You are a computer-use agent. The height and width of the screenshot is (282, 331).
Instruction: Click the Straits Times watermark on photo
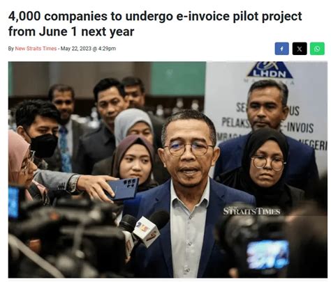[251, 211]
